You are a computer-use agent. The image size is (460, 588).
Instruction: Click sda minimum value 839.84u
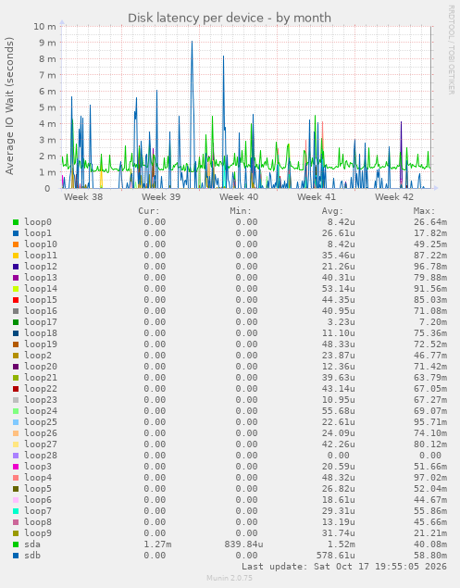point(243,544)
